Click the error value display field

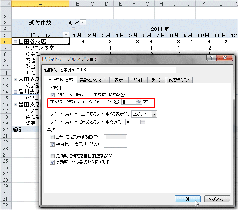pos(116,137)
